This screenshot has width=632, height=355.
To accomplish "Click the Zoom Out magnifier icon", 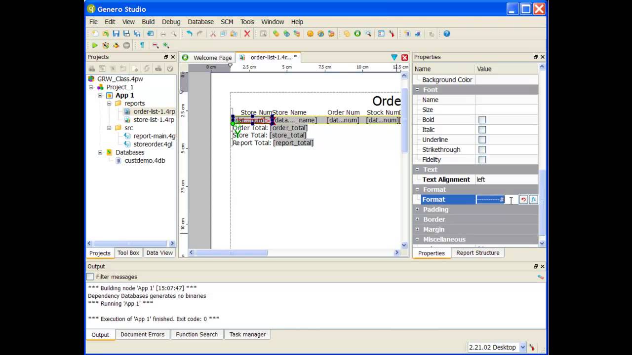I will (155, 45).
